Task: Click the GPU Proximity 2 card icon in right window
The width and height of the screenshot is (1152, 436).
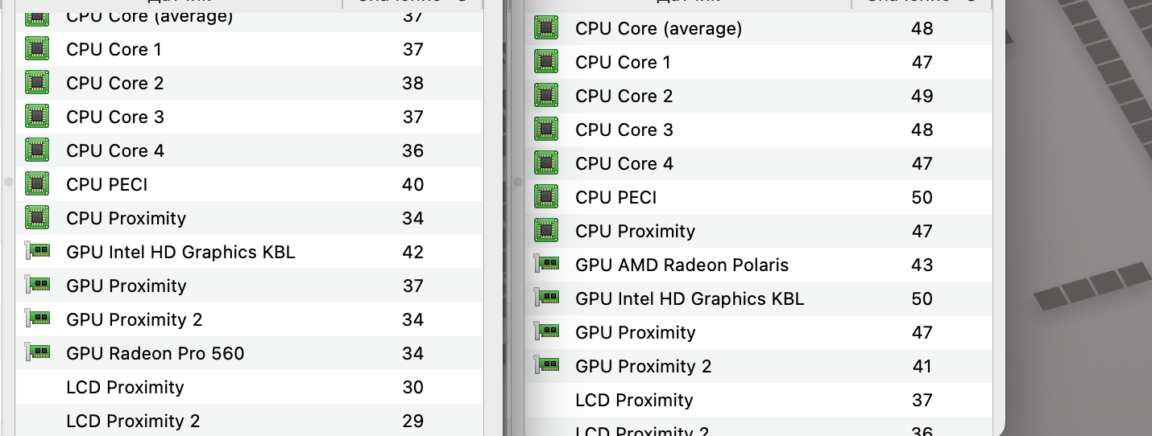Action: coord(546,366)
